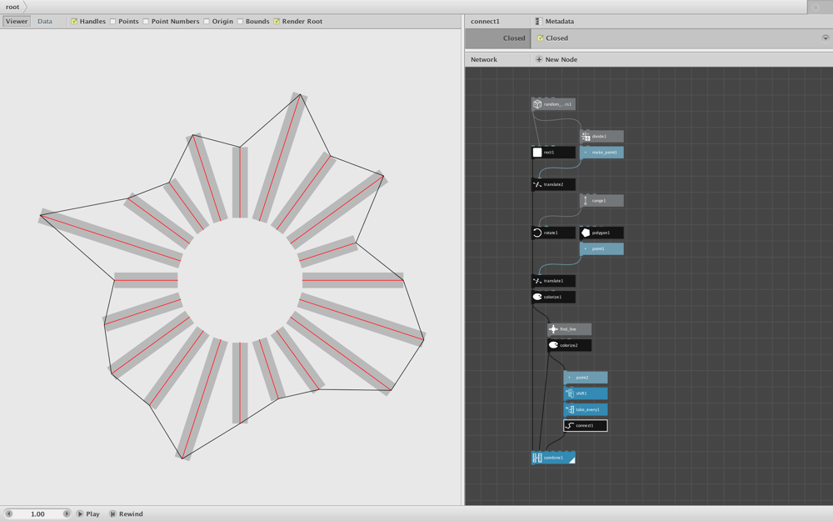Viewport: 833px width, 521px height.
Task: Disable the Handles checkbox
Action: pyautogui.click(x=74, y=22)
